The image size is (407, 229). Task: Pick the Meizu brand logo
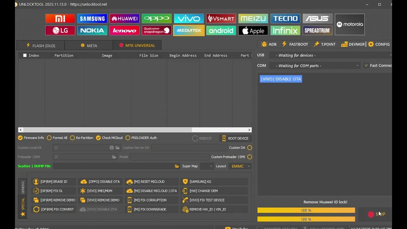click(x=253, y=18)
